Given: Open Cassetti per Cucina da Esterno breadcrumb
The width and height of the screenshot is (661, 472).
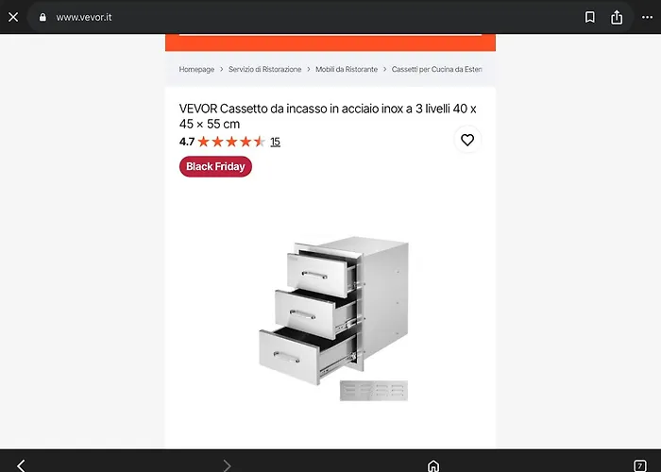Looking at the screenshot, I should tap(436, 69).
